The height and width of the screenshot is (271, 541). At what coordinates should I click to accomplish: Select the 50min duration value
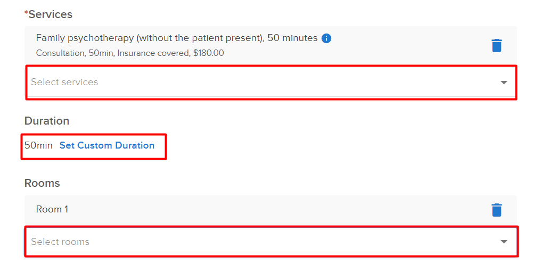(x=38, y=145)
